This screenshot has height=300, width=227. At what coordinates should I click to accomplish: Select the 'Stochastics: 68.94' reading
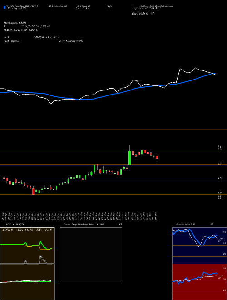click(x=16, y=23)
